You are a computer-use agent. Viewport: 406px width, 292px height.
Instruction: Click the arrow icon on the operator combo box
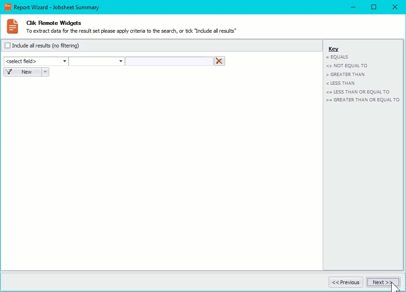(x=120, y=60)
